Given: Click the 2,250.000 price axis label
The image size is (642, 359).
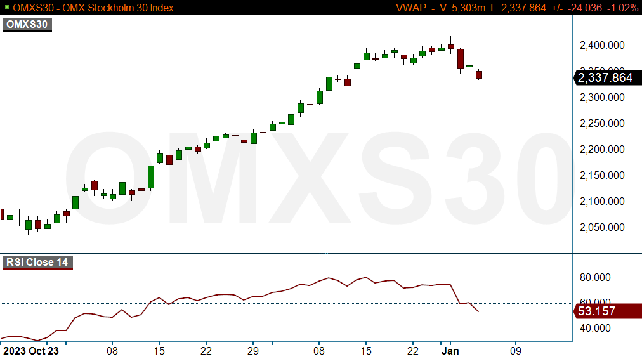Looking at the screenshot, I should point(602,123).
